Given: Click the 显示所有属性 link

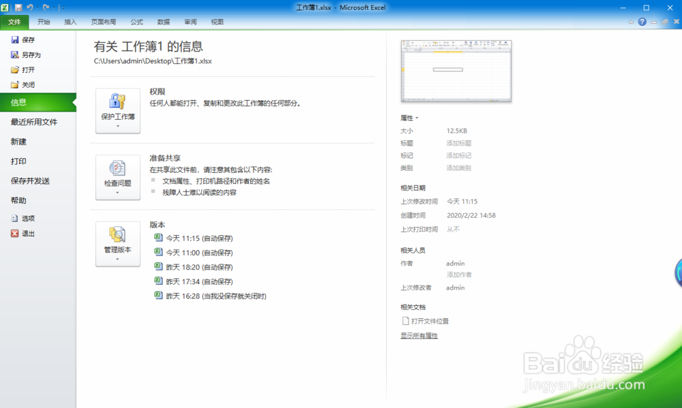Looking at the screenshot, I should (x=419, y=335).
